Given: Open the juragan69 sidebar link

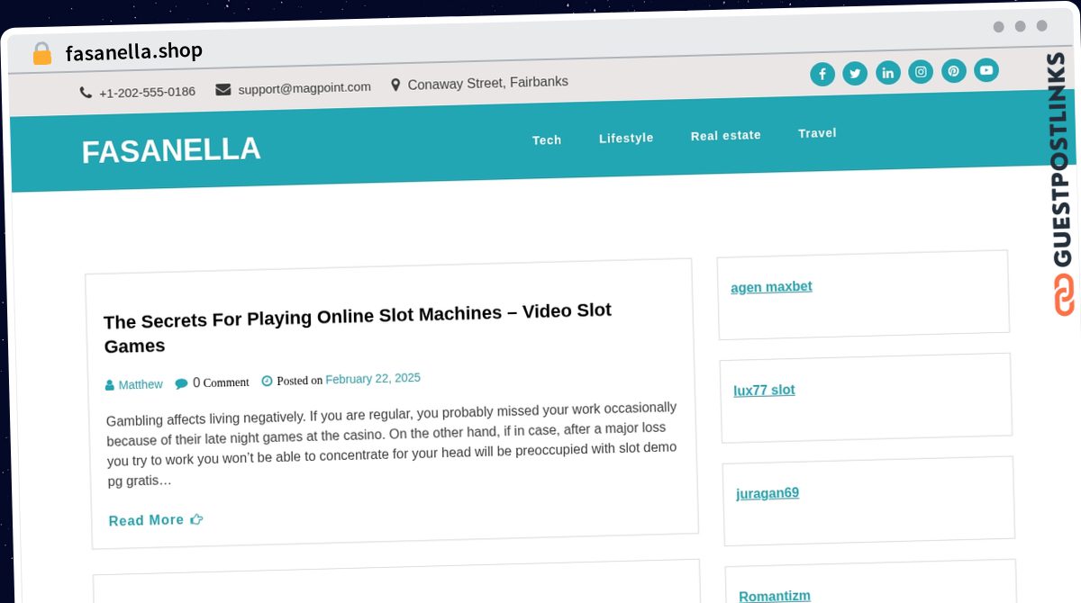Looking at the screenshot, I should tap(768, 493).
